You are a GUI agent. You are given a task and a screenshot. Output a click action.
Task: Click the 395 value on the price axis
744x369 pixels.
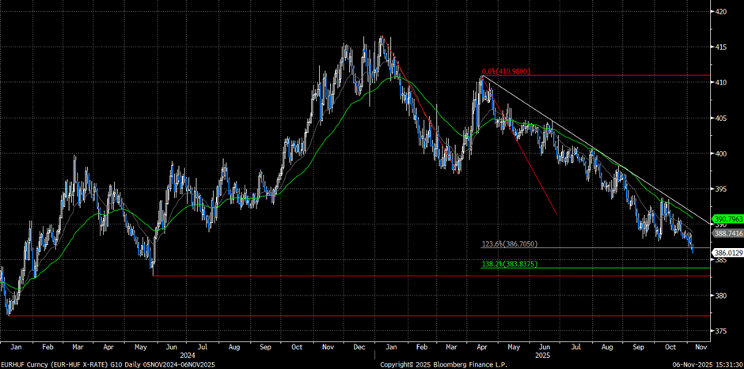point(722,189)
